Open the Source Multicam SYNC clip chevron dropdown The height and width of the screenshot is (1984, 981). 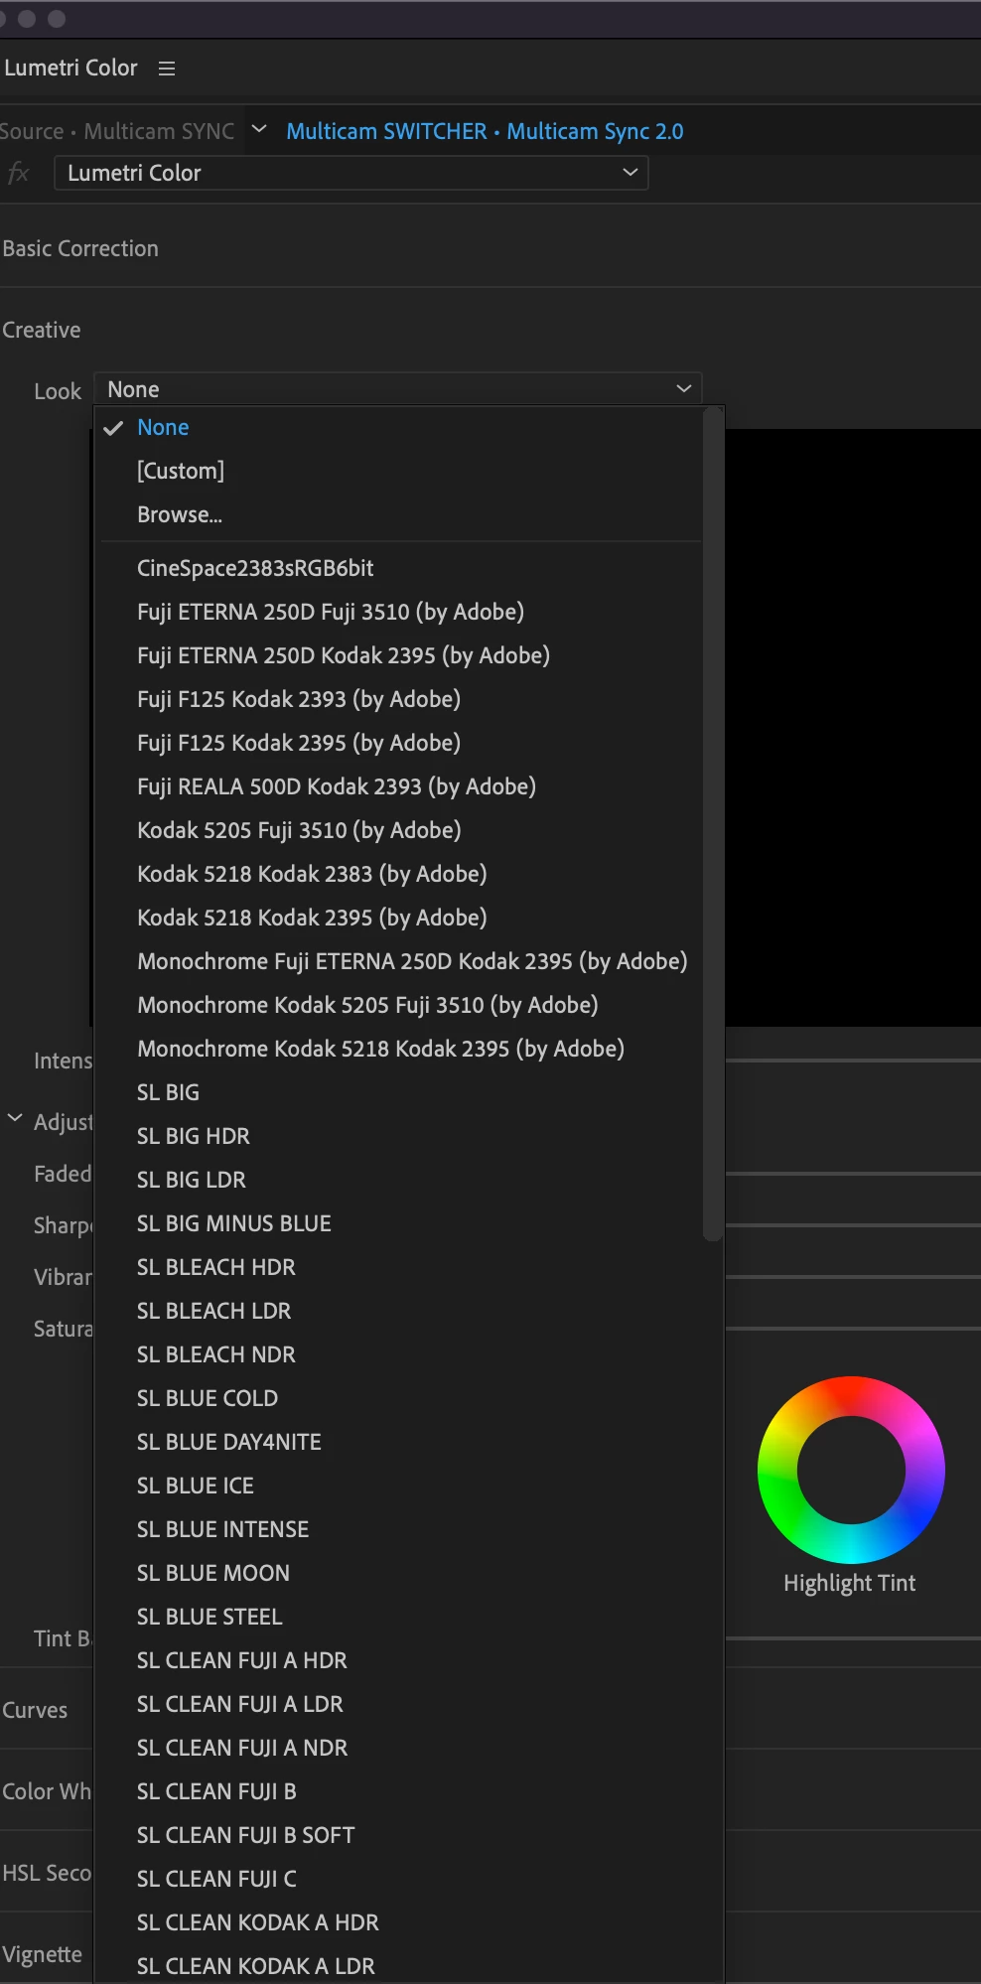click(x=259, y=130)
